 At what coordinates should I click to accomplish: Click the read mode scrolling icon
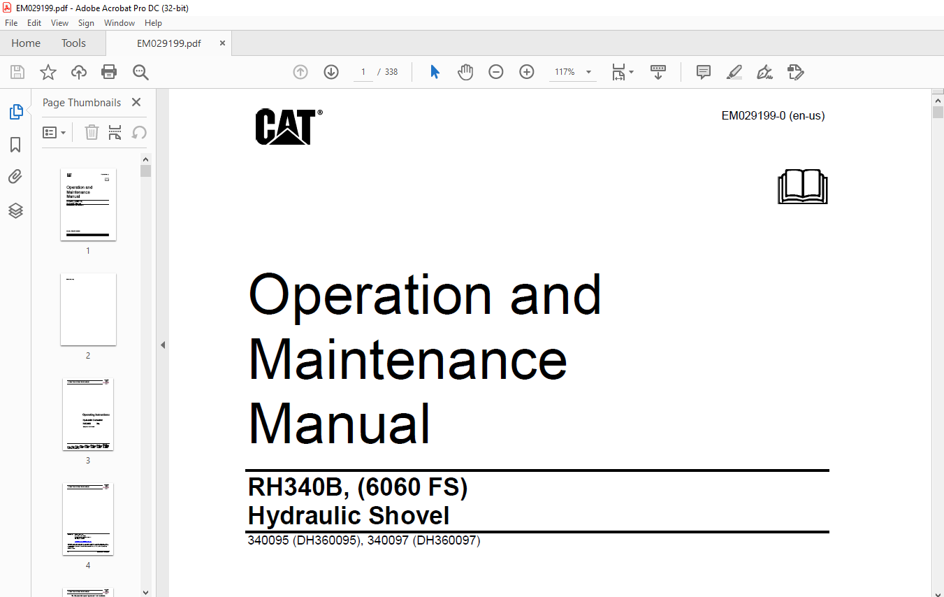click(658, 72)
